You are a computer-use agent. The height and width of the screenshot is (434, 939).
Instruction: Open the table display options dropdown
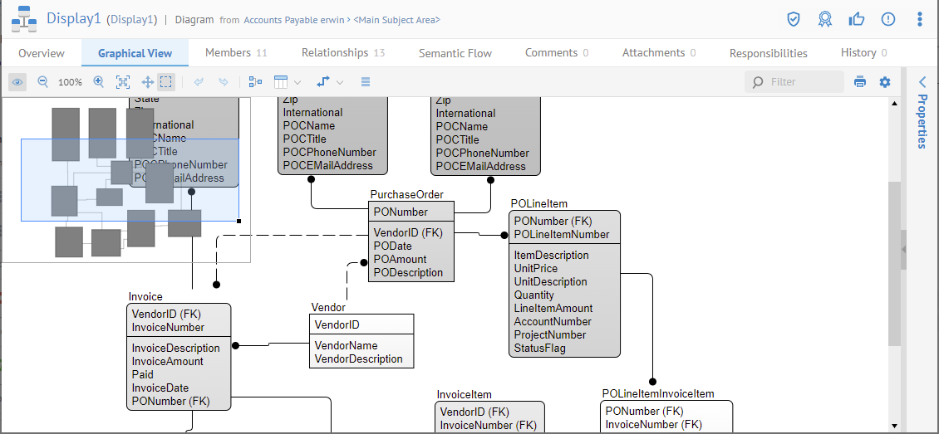tap(287, 82)
